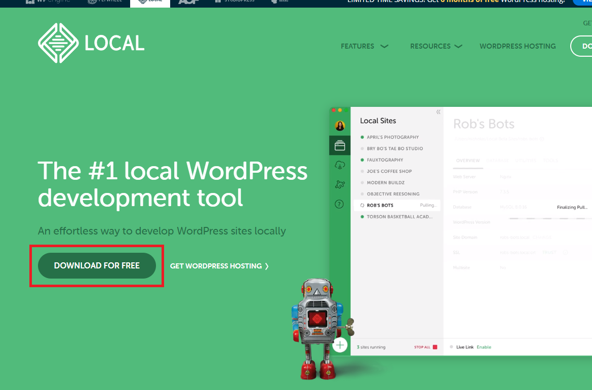Open the Overview tab in app preview
This screenshot has height=390, width=592.
468,161
